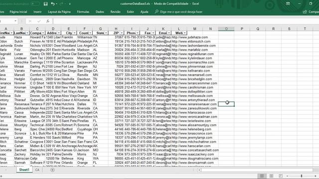Viewport: 319px width, 179px height.
Task: Switch to the Sheet1 tab
Action: pos(24,170)
